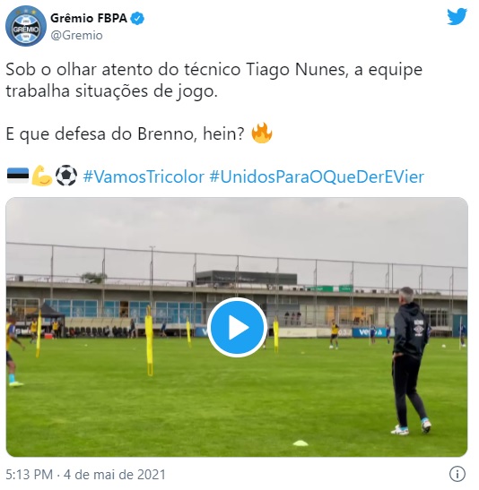The height and width of the screenshot is (490, 479).
Task: Click the flexed bicep emoji
Action: pos(42,176)
